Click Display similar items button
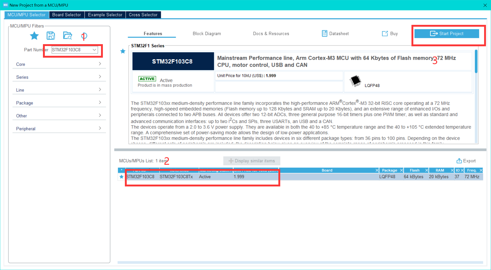The height and width of the screenshot is (270, 491). pos(252,161)
